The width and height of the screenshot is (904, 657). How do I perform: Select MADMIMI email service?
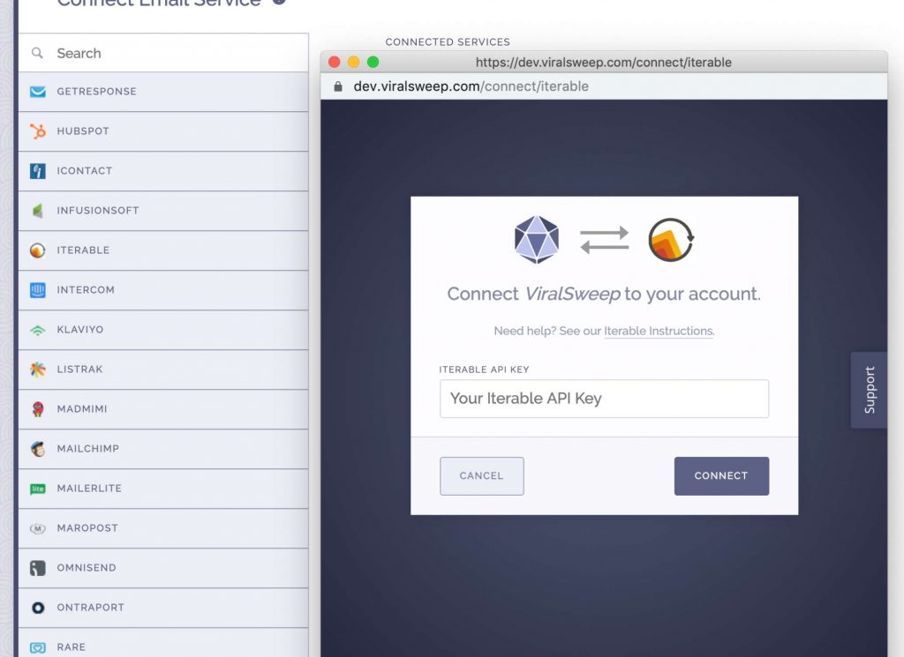click(x=163, y=409)
